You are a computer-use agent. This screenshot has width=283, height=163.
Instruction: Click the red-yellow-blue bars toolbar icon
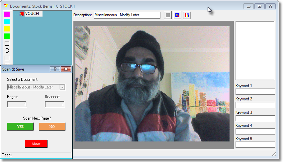pos(187,15)
